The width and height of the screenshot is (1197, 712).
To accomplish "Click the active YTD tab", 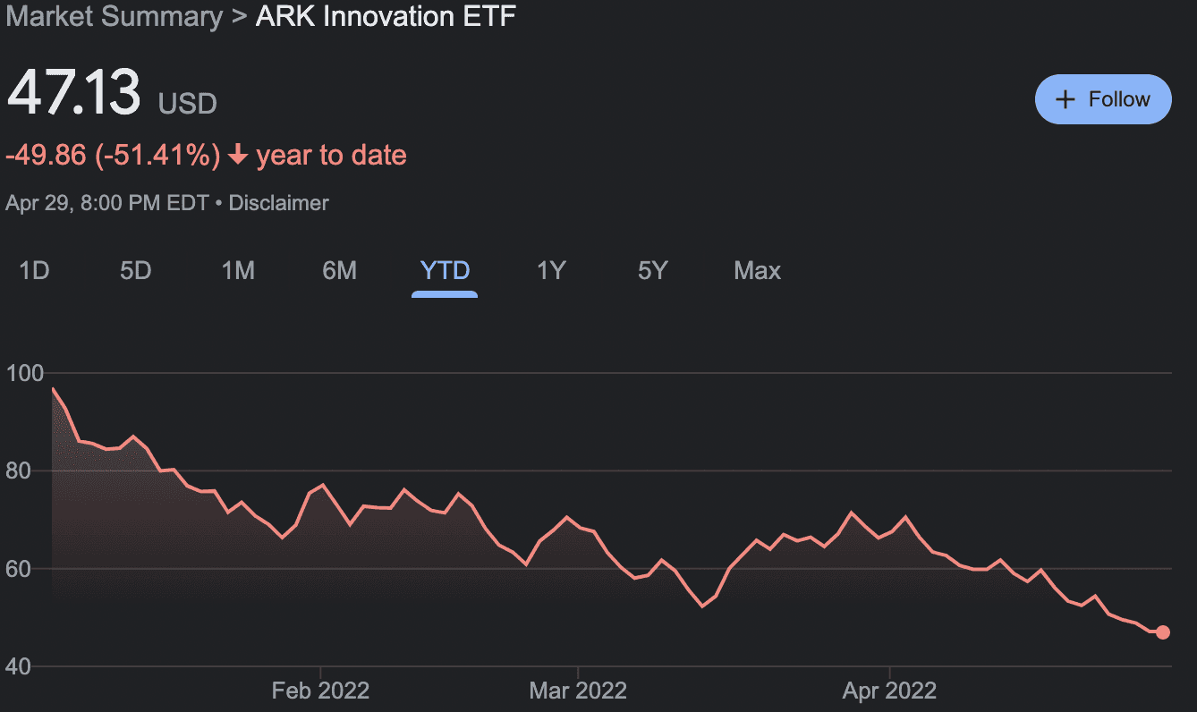I will coord(445,270).
